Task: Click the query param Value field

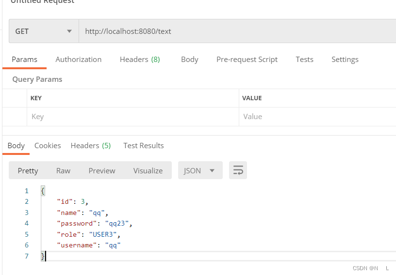Action: (x=317, y=117)
